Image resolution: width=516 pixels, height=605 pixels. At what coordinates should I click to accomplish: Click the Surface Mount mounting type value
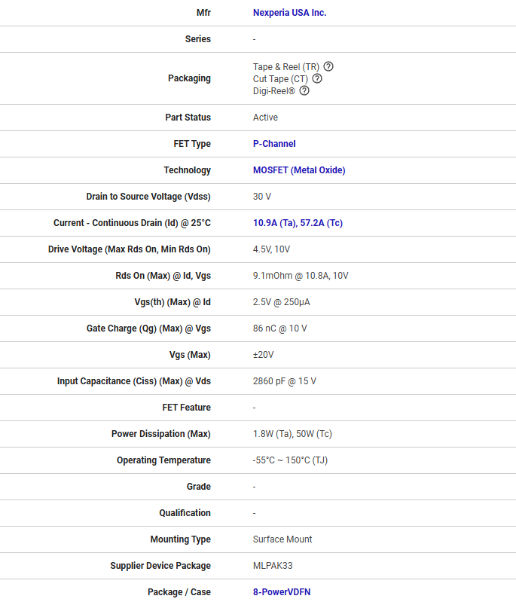click(282, 539)
